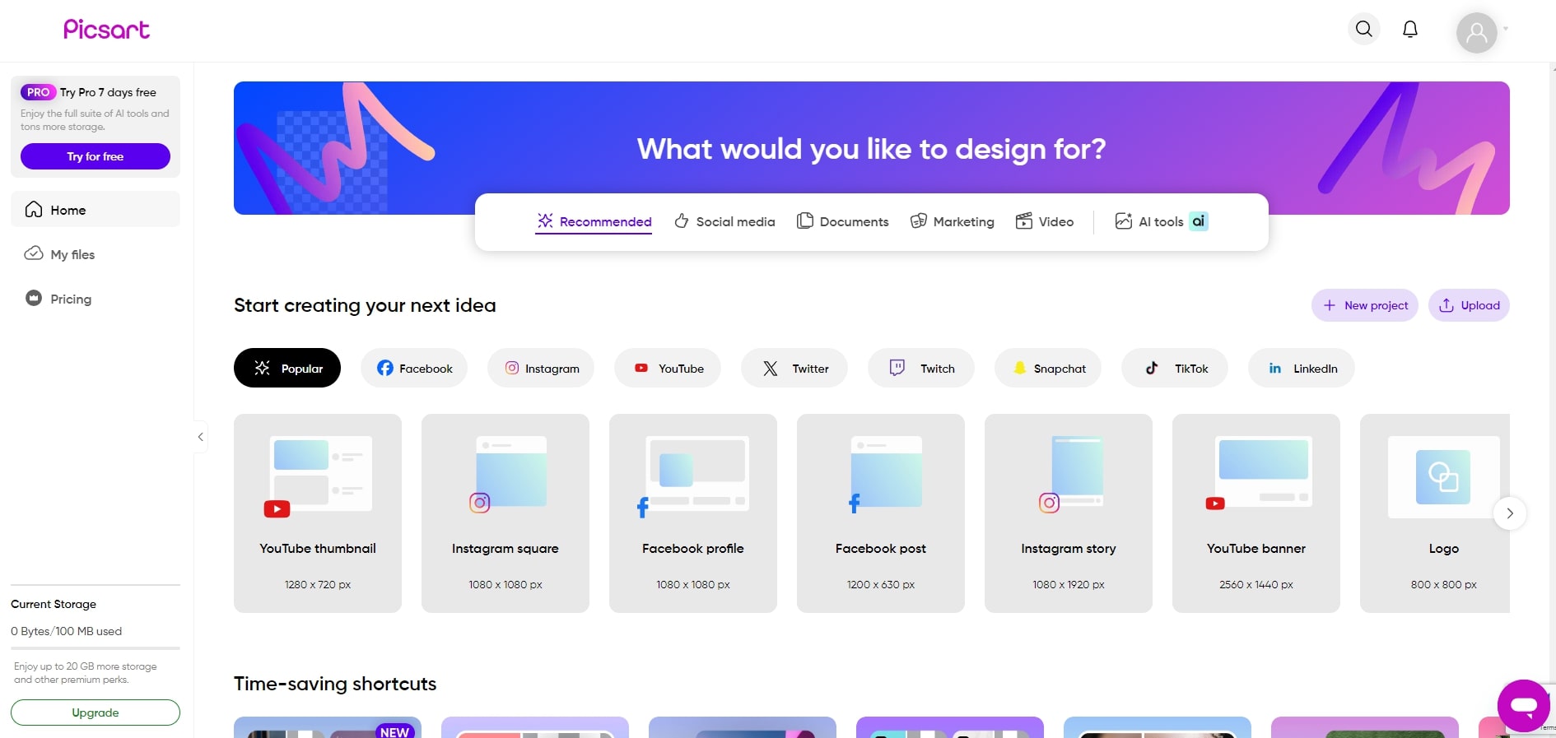Viewport: 1556px width, 738px height.
Task: Start Pro trial with Try for free
Action: [x=96, y=156]
